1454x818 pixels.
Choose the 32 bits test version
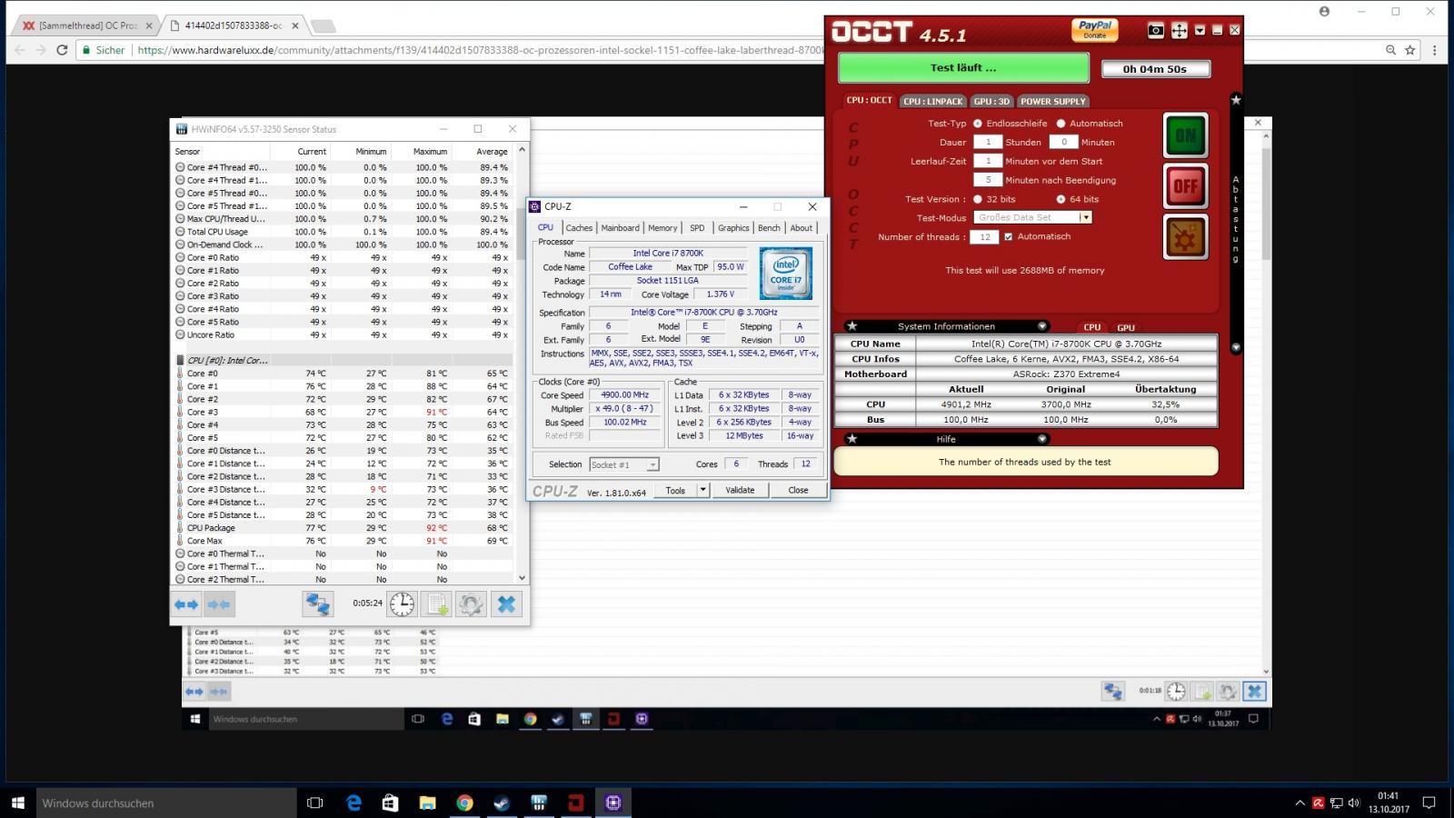coord(978,199)
